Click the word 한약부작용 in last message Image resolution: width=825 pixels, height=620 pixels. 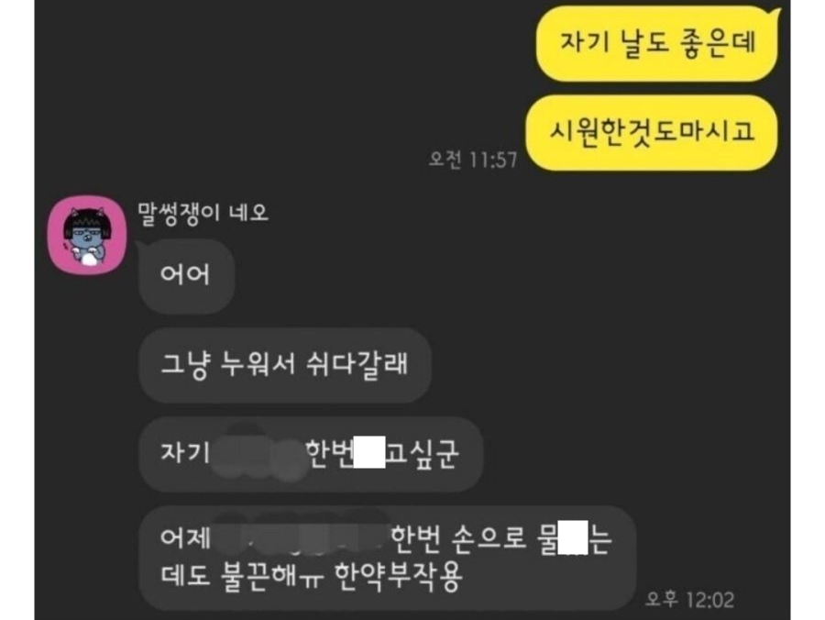click(399, 576)
